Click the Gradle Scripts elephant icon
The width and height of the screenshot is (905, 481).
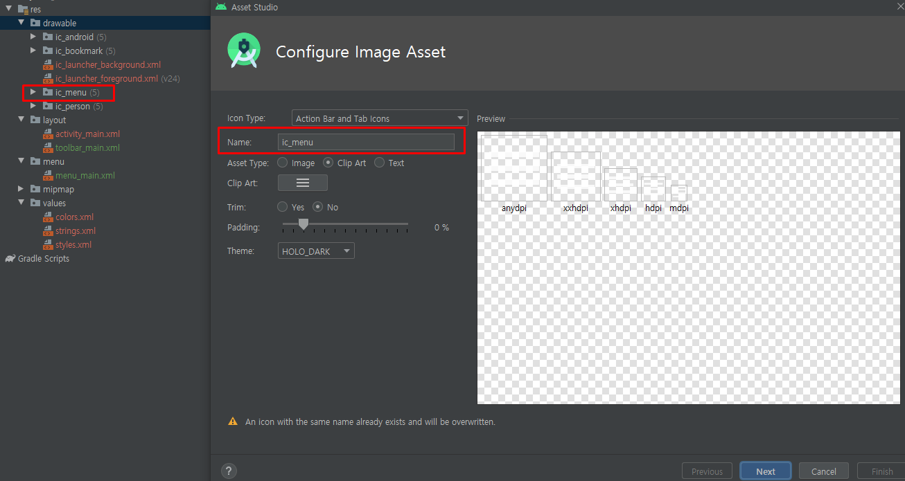click(x=10, y=258)
